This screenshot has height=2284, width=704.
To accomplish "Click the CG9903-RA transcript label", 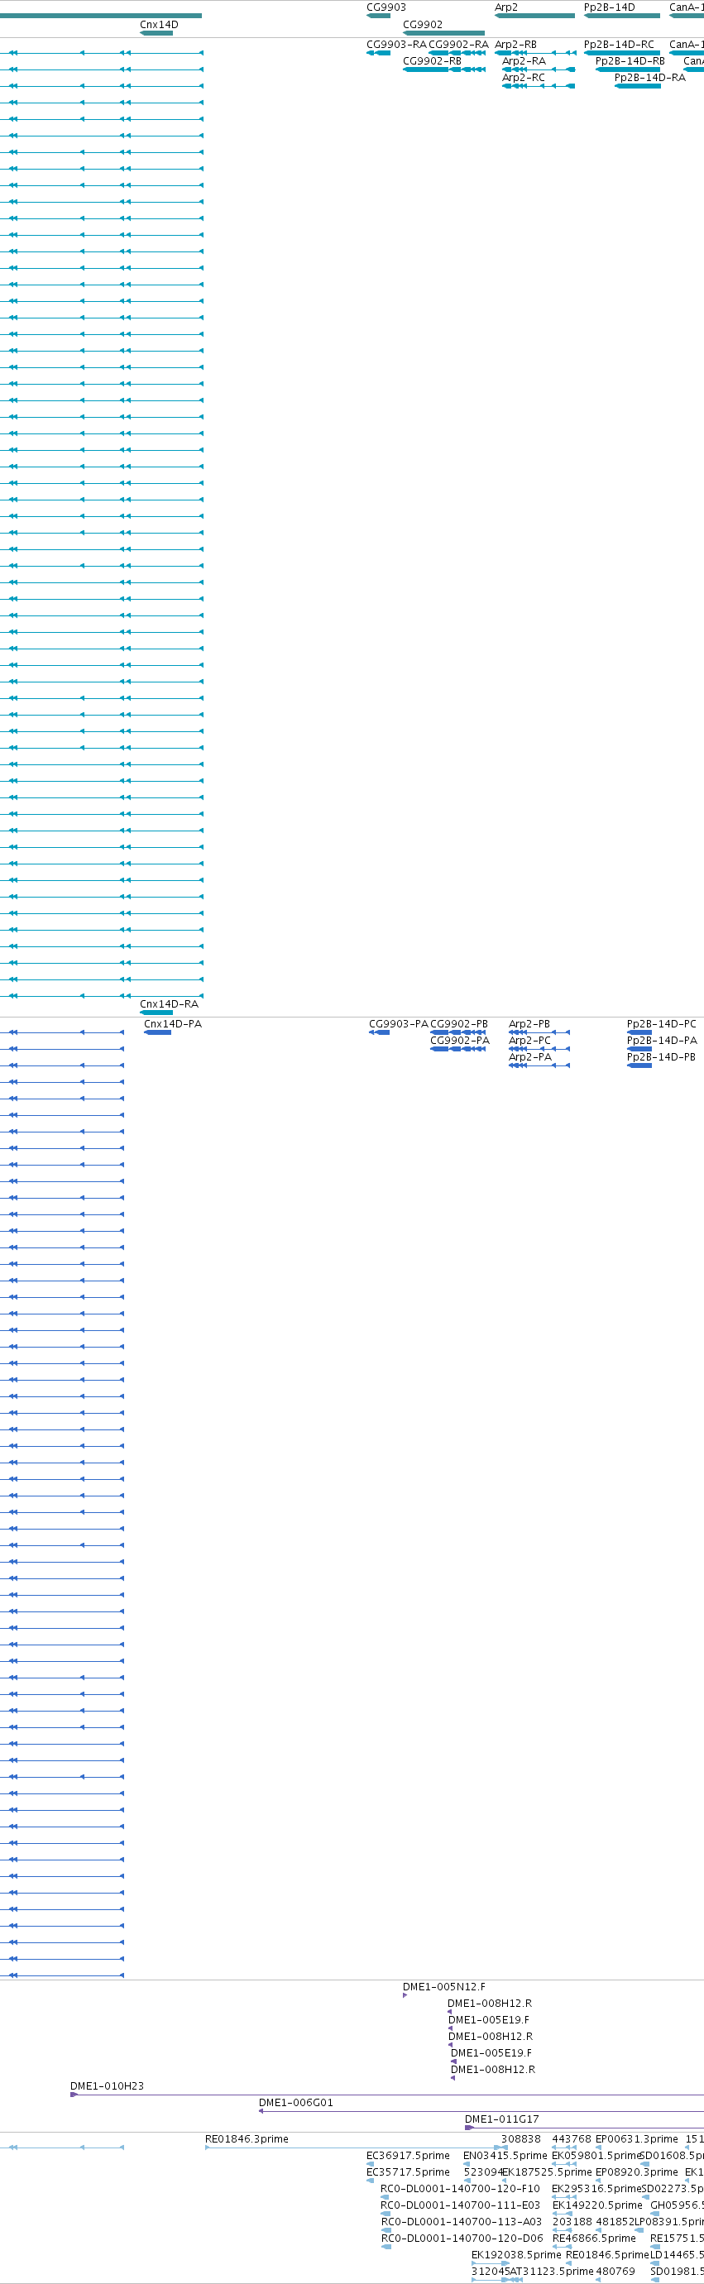I will (x=396, y=45).
